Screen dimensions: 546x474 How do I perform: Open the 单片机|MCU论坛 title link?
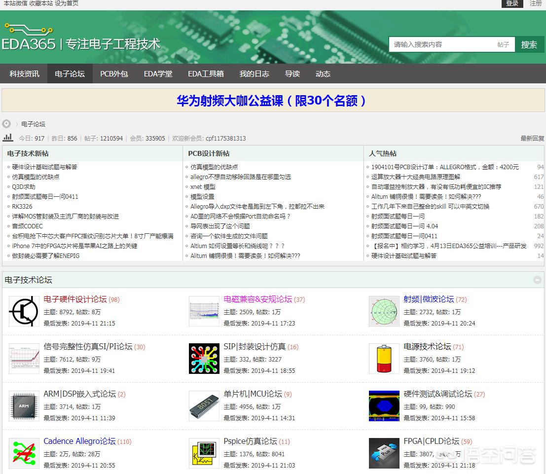253,394
